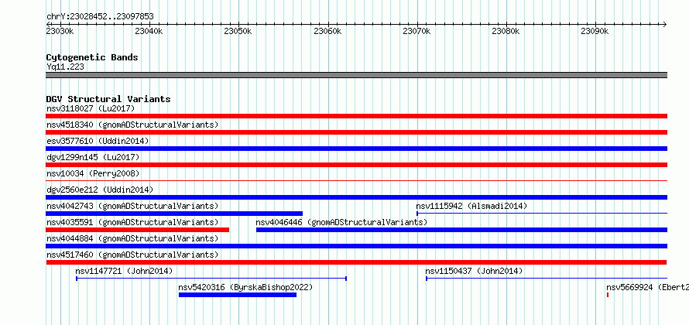689x325 pixels.
Task: Open the nsv4046446 variant label
Action: click(x=341, y=222)
